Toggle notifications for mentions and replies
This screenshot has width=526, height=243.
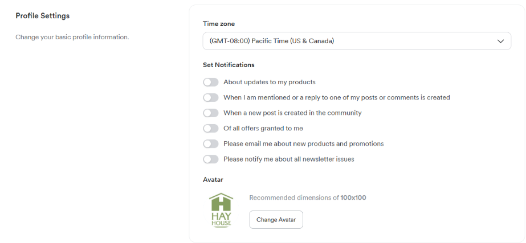coord(211,97)
